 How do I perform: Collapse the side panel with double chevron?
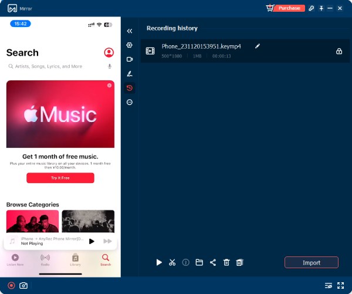point(130,31)
